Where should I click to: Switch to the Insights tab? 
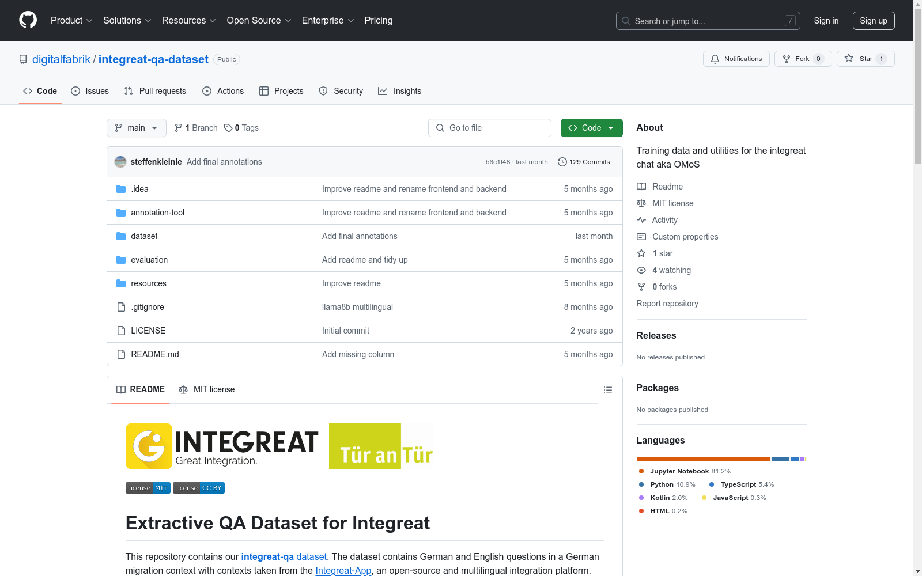pyautogui.click(x=400, y=91)
